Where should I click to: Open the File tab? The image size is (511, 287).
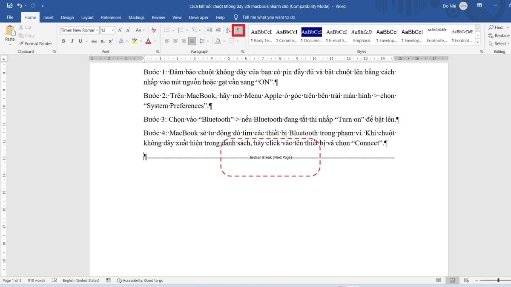click(10, 17)
